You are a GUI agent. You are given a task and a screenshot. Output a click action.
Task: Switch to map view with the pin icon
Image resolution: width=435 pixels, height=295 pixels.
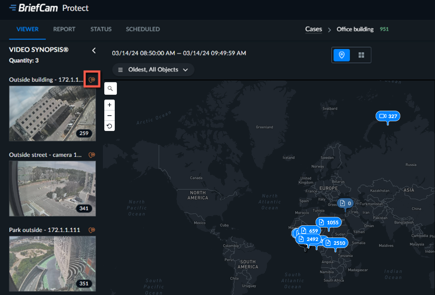pyautogui.click(x=342, y=55)
